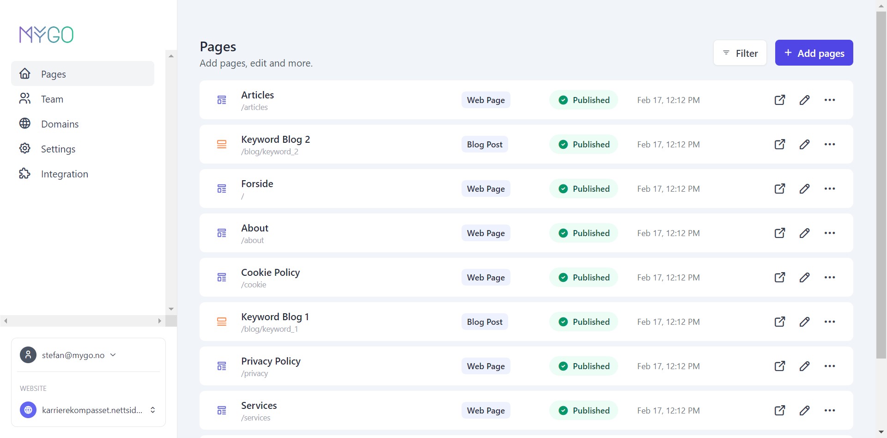This screenshot has height=438, width=887.
Task: Open three-dot menu for Keyword Blog 1
Action: point(829,322)
